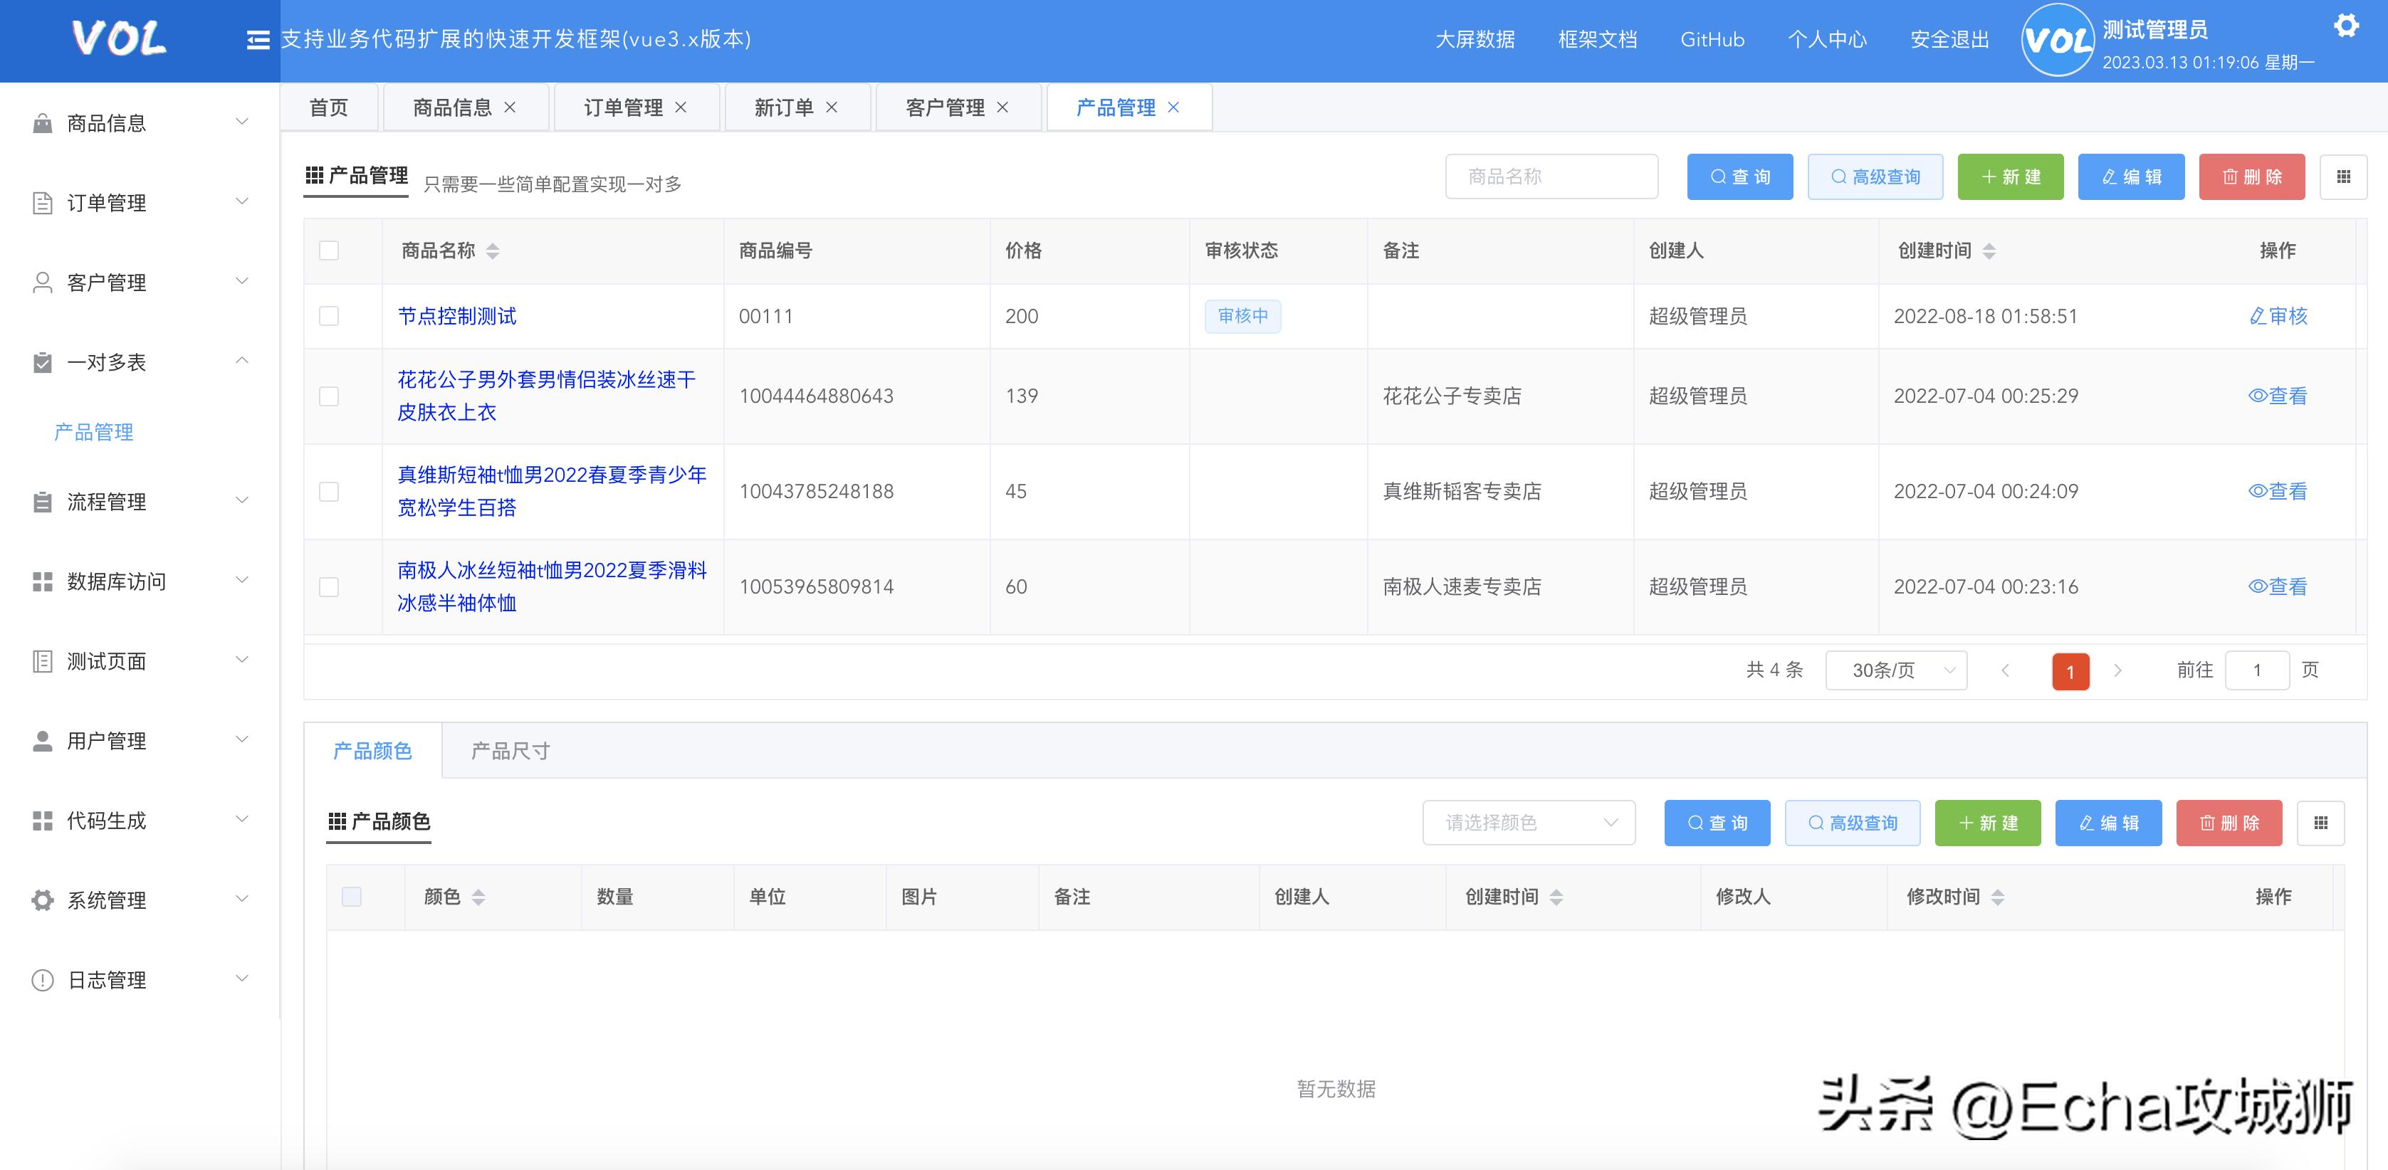
Task: Click the 客户管理 sidebar icon
Action: 41,282
